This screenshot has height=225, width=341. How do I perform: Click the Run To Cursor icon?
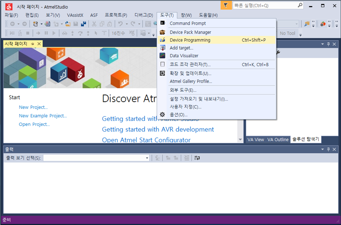pyautogui.click(x=96, y=33)
